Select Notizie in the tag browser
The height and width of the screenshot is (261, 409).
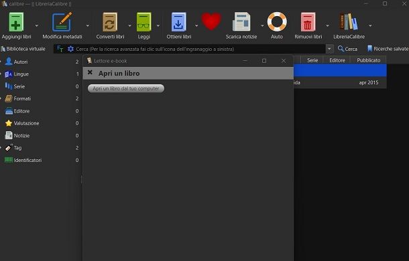point(21,135)
